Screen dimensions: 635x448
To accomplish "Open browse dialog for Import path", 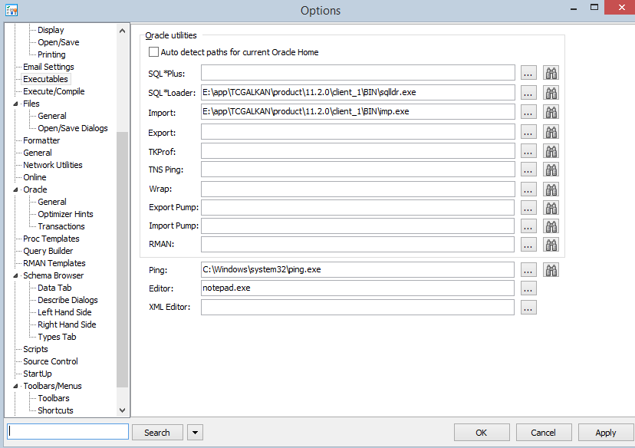I will 528,112.
